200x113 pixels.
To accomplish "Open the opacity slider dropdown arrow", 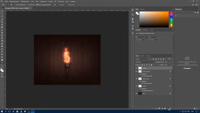I will coord(169,62).
